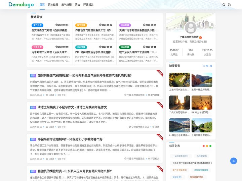Click 精选导读 section heading
Screen dimensions: 242x181
[x=36, y=17]
